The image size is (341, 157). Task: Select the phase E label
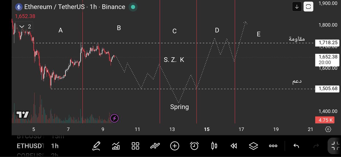259,34
